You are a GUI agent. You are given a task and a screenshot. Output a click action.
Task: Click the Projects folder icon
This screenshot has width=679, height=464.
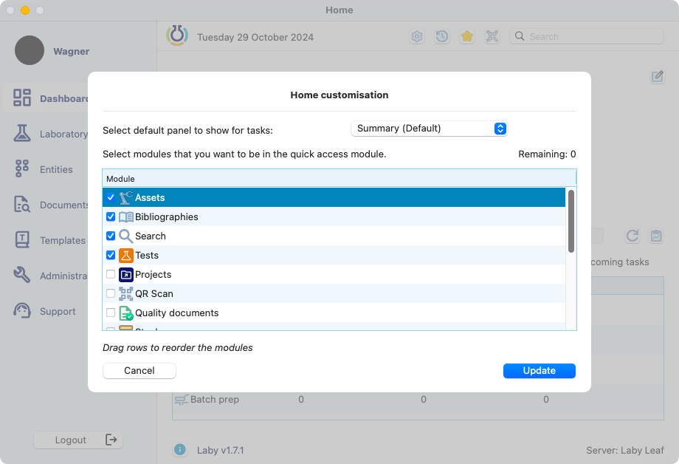126,275
